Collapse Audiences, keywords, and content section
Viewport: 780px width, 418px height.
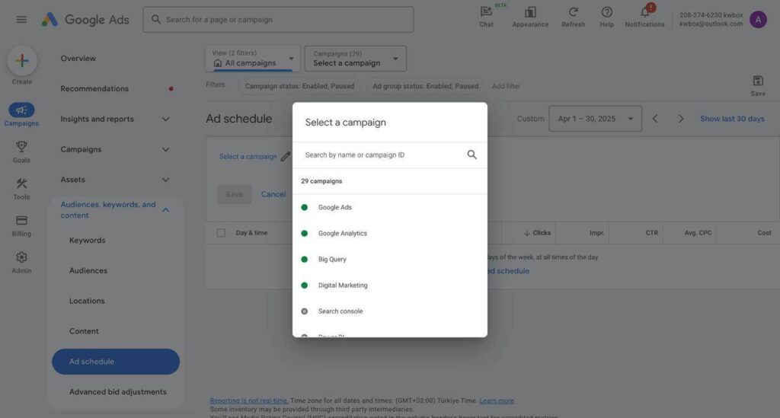pyautogui.click(x=116, y=209)
